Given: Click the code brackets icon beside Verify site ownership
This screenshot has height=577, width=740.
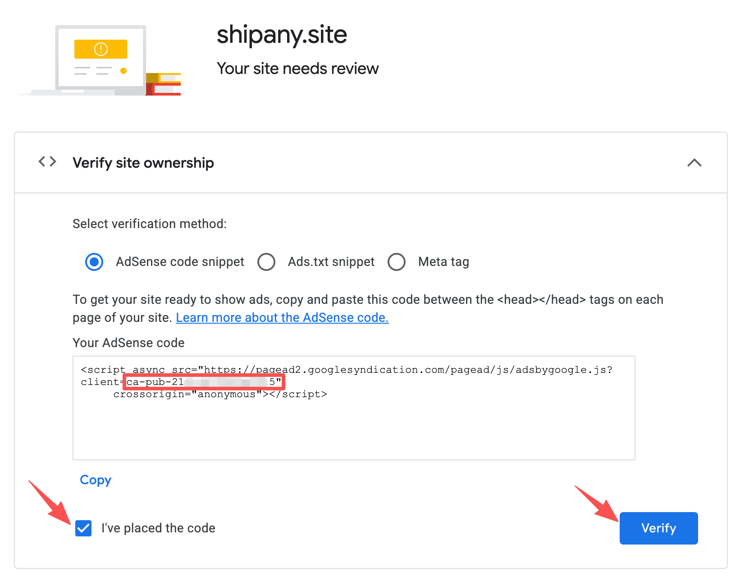Looking at the screenshot, I should (47, 162).
